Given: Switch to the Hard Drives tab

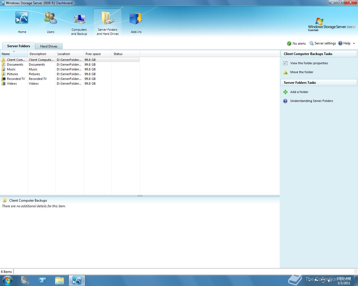Looking at the screenshot, I should 49,46.
